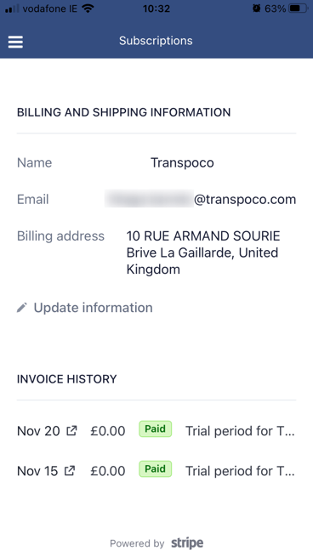Viewport: 313px width, 556px height.
Task: Click the Paid badge for Nov 20
Action: point(155,429)
